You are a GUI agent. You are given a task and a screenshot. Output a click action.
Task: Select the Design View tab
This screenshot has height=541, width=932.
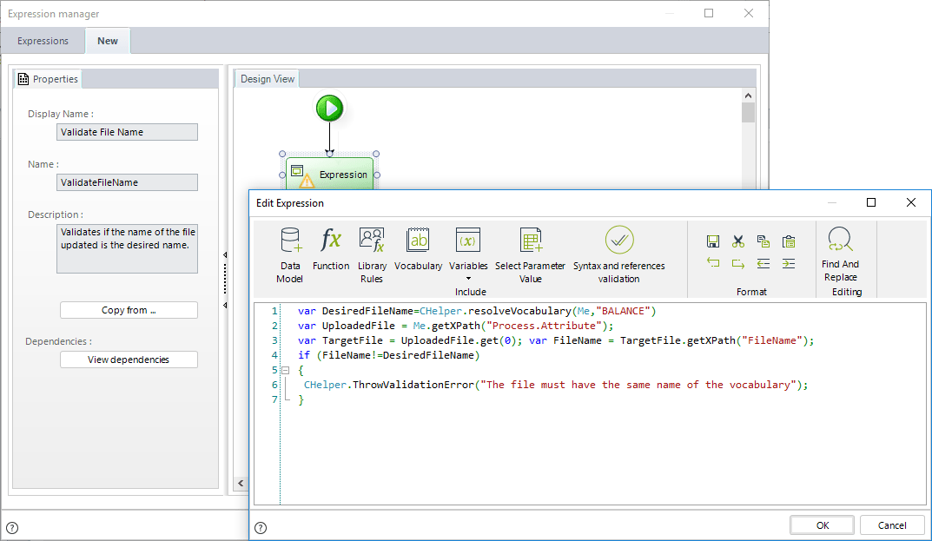coord(267,78)
